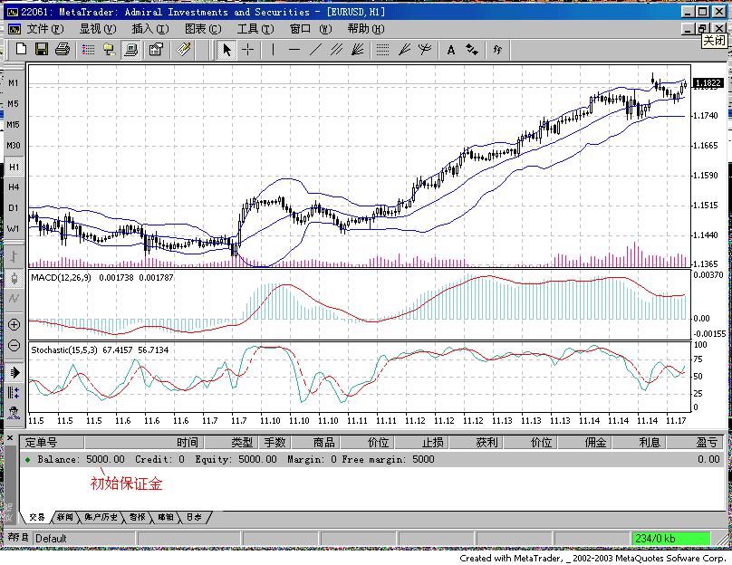Image resolution: width=732 pixels, height=565 pixels.
Task: Click the New document toolbar icon
Action: click(21, 50)
